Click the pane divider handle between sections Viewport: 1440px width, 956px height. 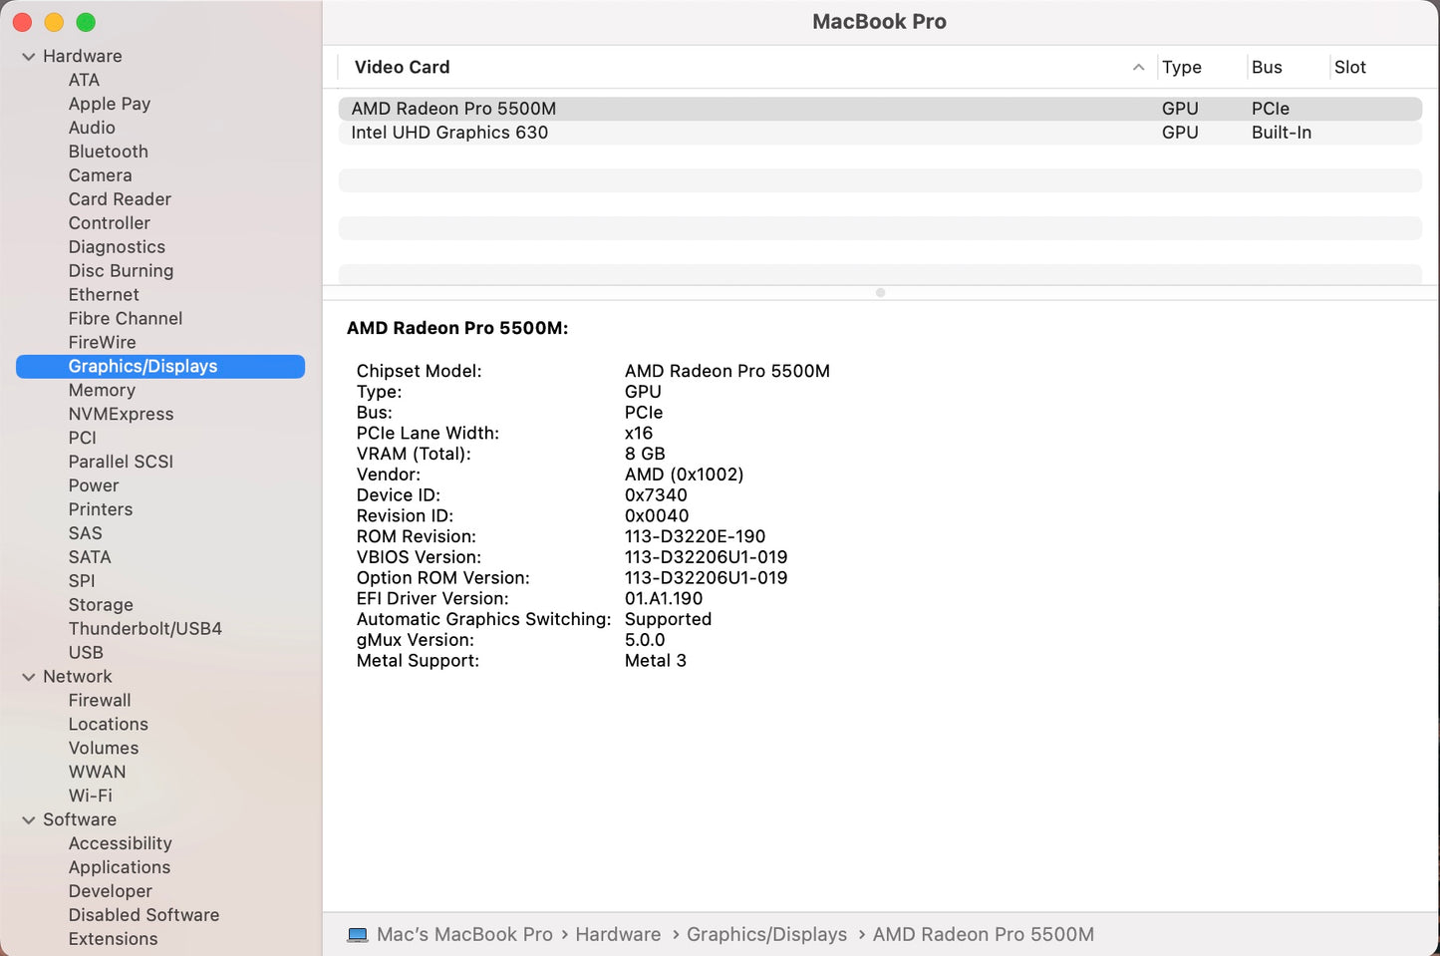click(x=880, y=292)
